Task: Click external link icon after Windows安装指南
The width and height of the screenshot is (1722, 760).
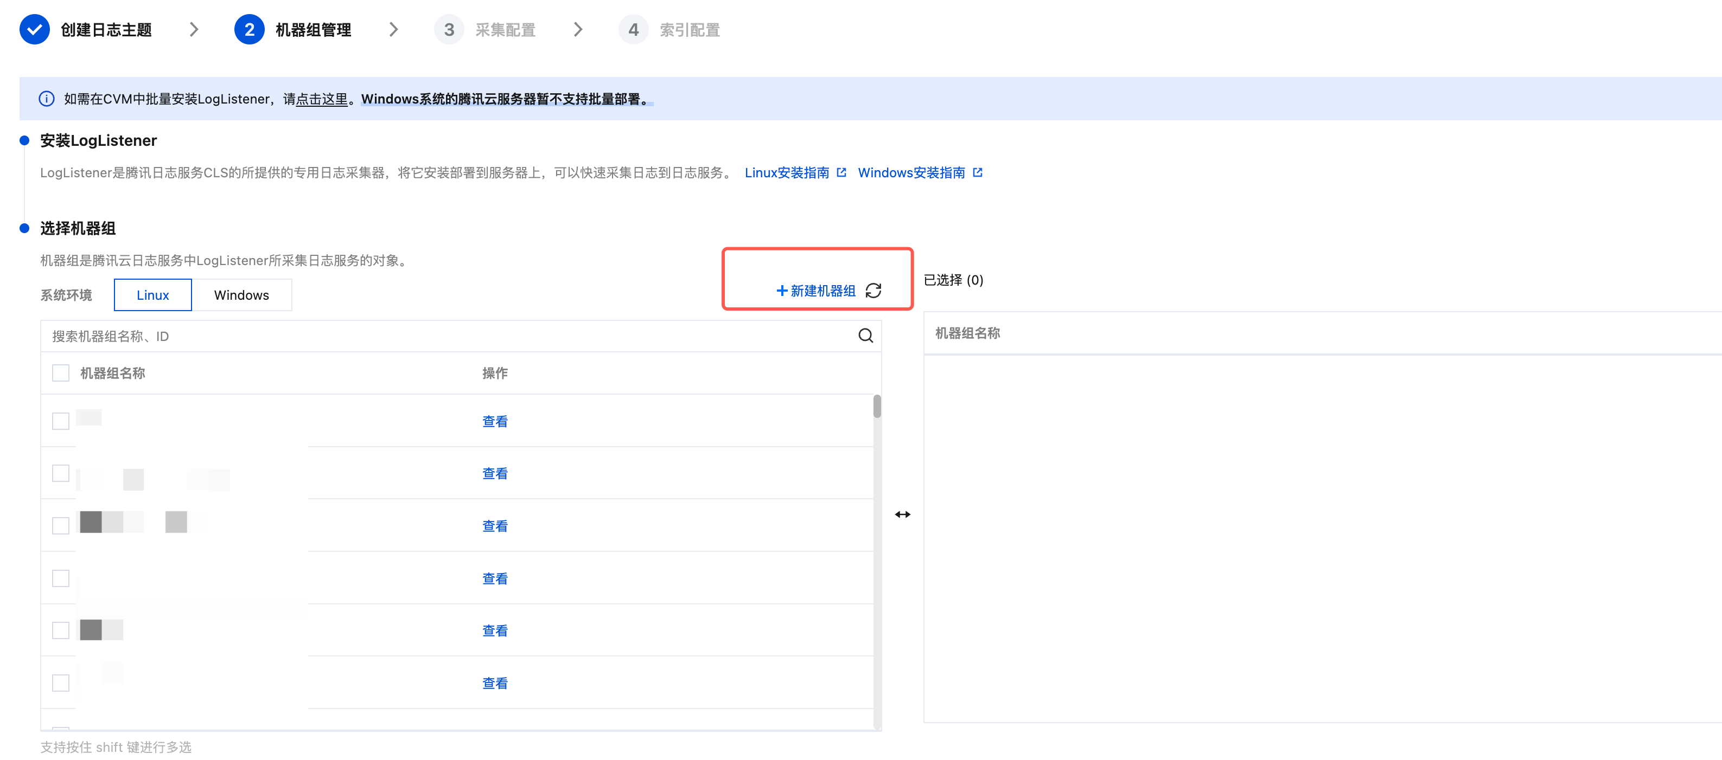Action: 977,172
